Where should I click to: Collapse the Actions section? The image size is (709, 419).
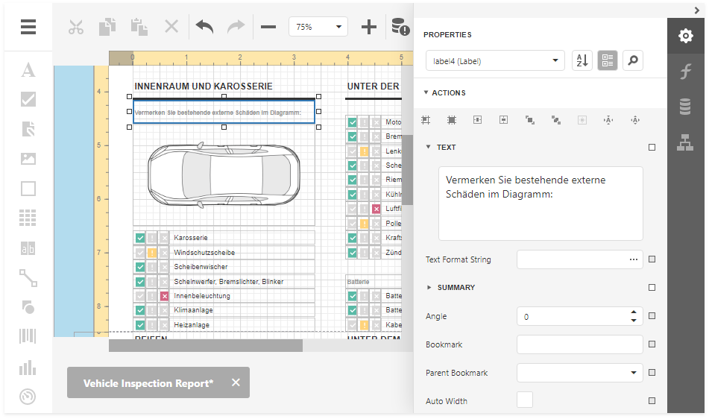pos(448,93)
